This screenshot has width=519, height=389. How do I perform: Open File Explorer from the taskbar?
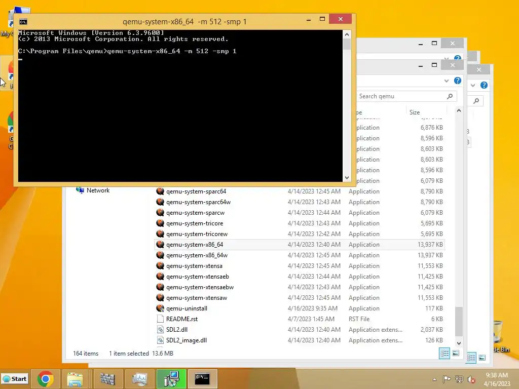pos(75,379)
